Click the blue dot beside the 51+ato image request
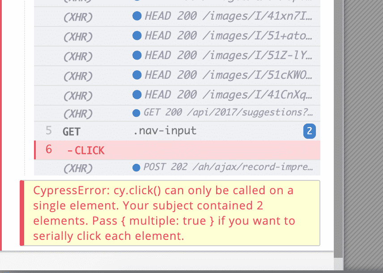Image resolution: width=383 pixels, height=273 pixels. [136, 35]
